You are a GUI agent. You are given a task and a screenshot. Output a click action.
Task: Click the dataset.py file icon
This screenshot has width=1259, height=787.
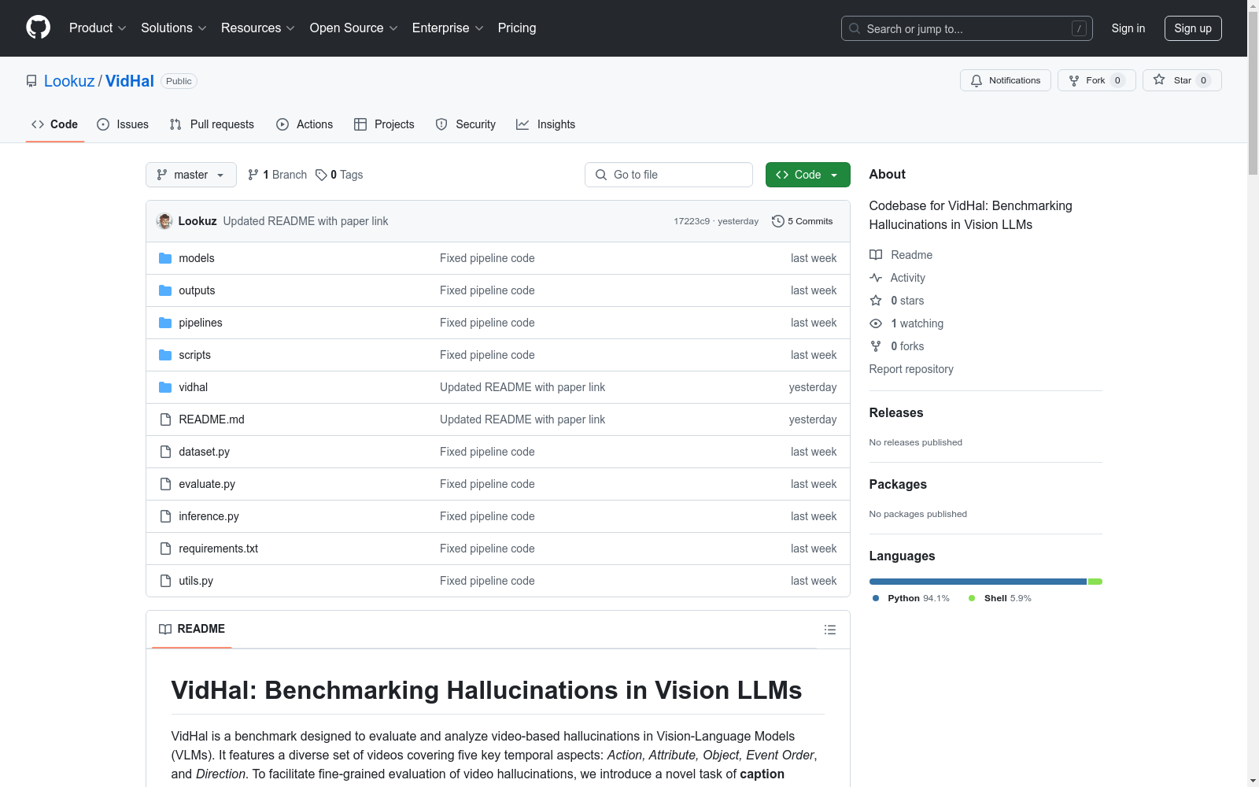tap(165, 452)
